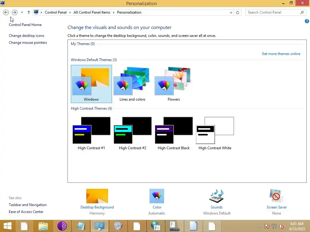310x232 pixels.
Task: Open the speaker app on taskbar
Action: [x=118, y=226]
